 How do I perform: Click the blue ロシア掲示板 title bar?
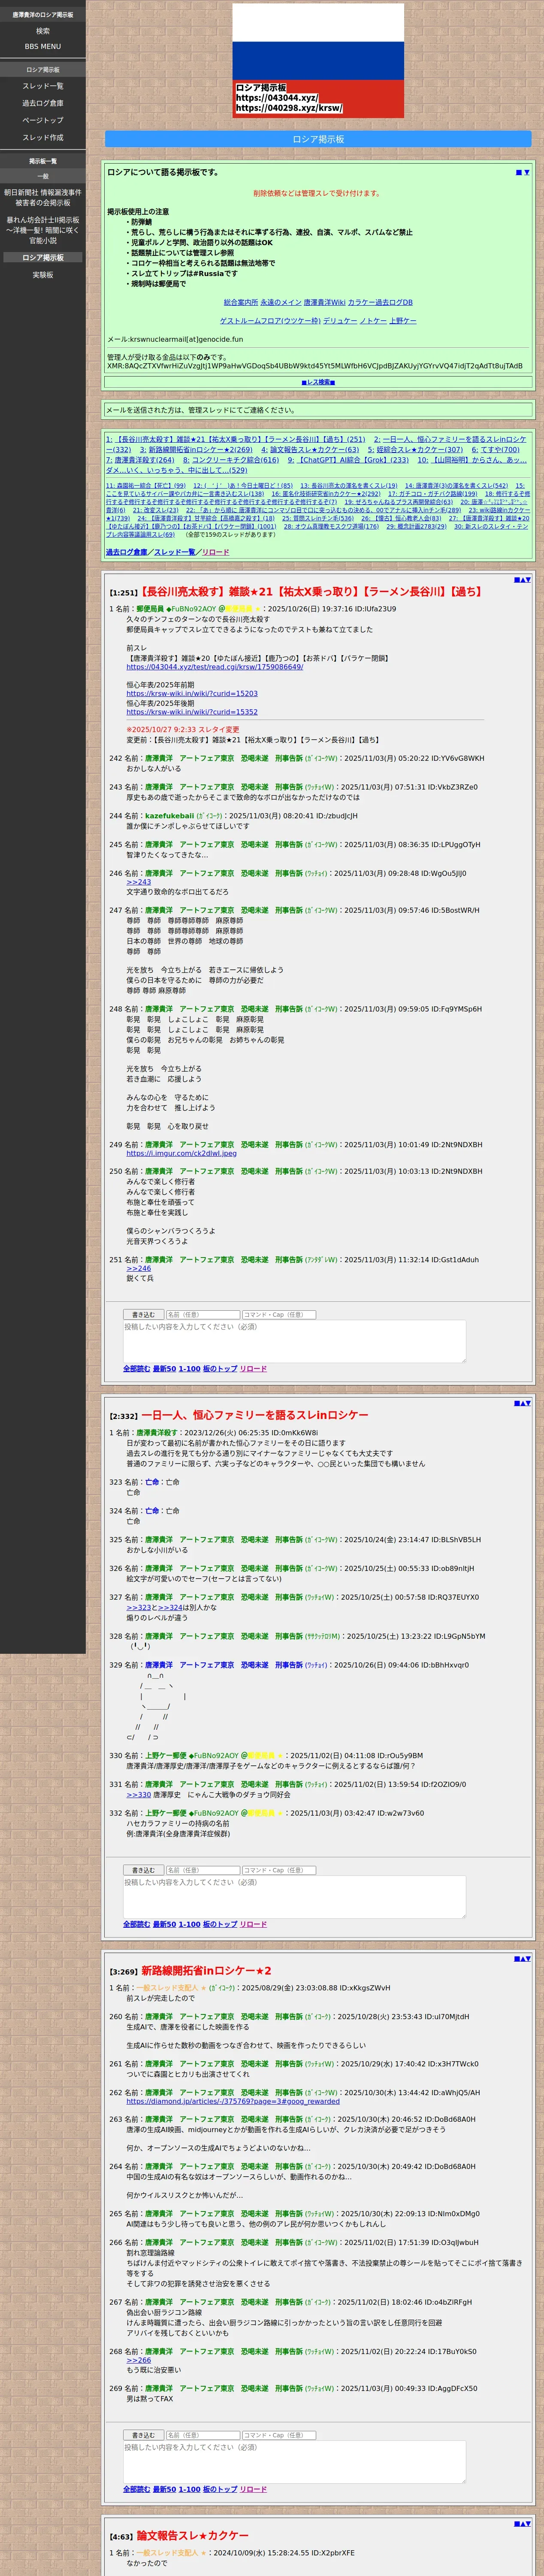click(x=318, y=139)
